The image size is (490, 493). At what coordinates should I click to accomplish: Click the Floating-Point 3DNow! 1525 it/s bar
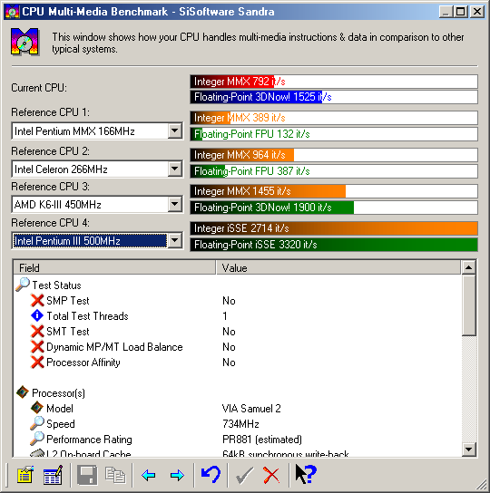tap(334, 97)
